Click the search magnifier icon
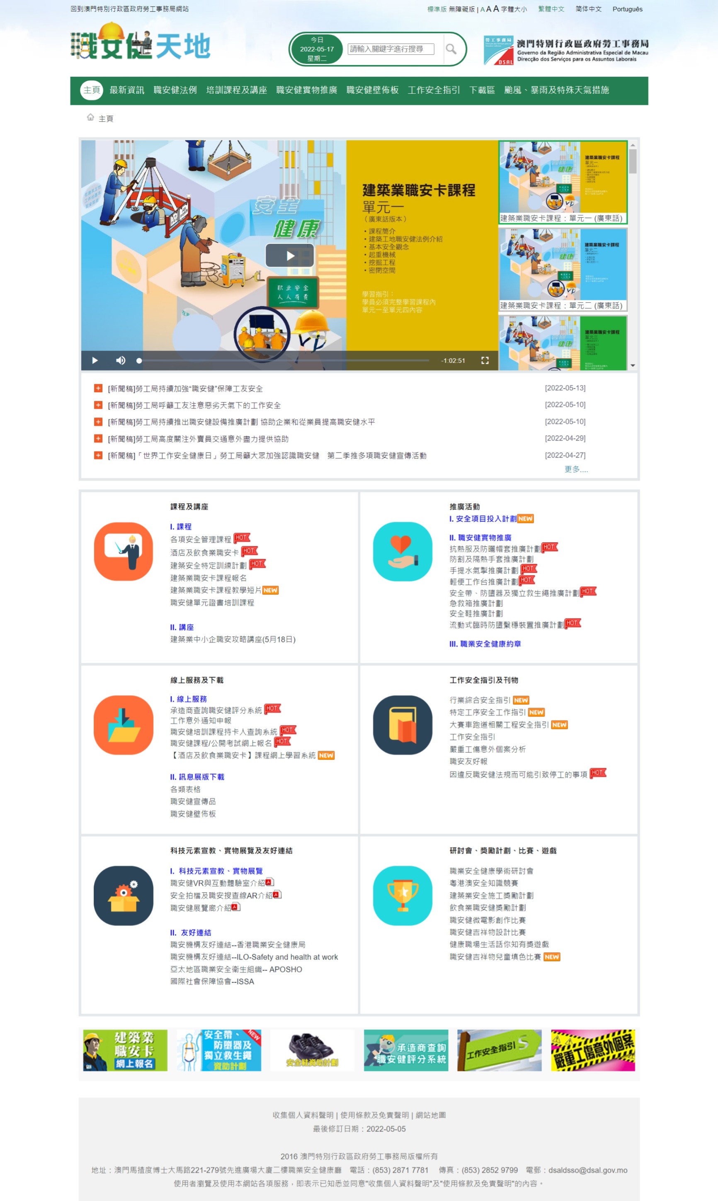This screenshot has width=718, height=1201. click(x=451, y=49)
